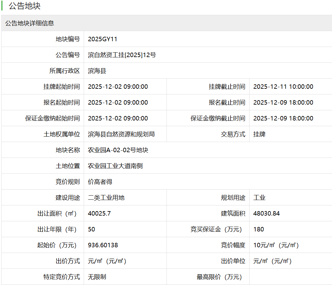This screenshot has height=285, width=332.
Task: Click the 滨海县 administrative district value
Action: click(97, 71)
